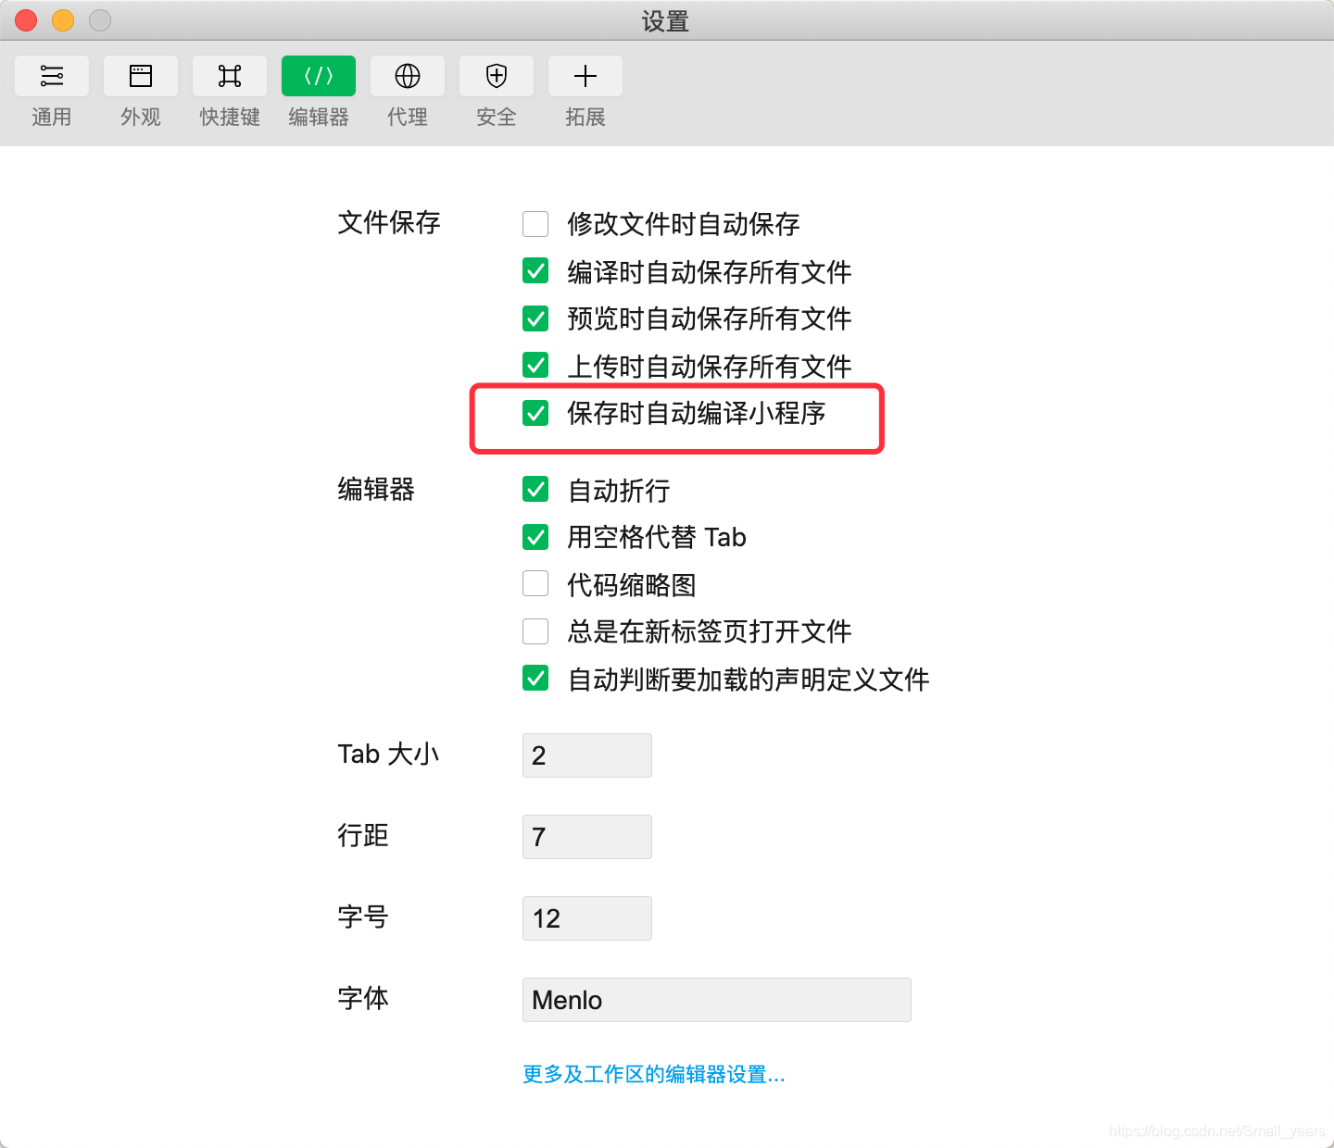Click the 行距 input showing 7
Viewport: 1334px width, 1148px height.
click(x=586, y=836)
